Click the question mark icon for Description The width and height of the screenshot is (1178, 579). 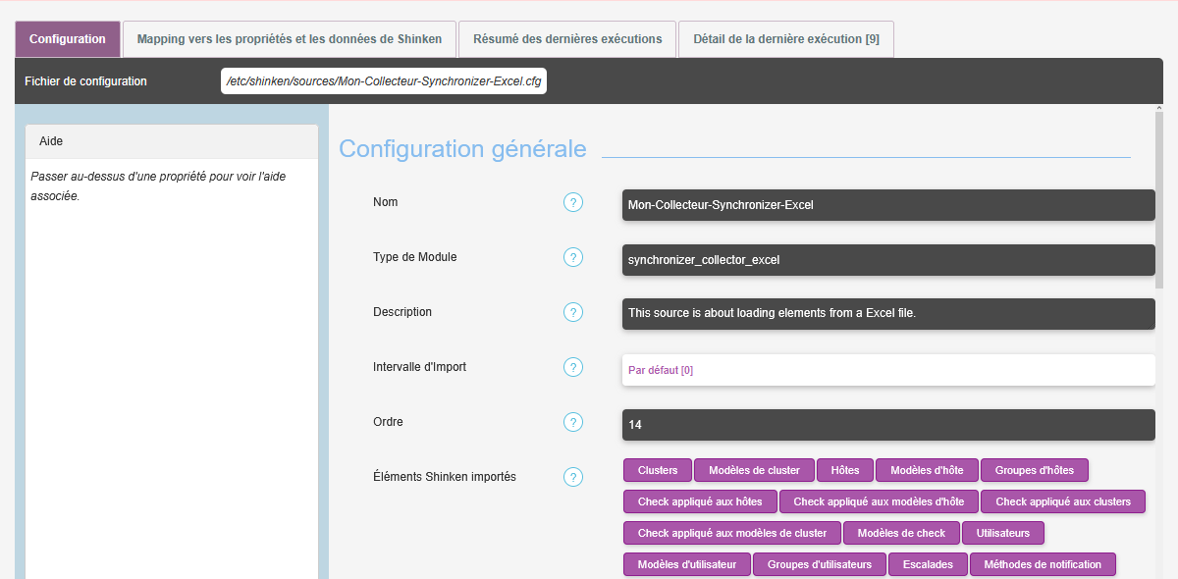[x=573, y=312]
